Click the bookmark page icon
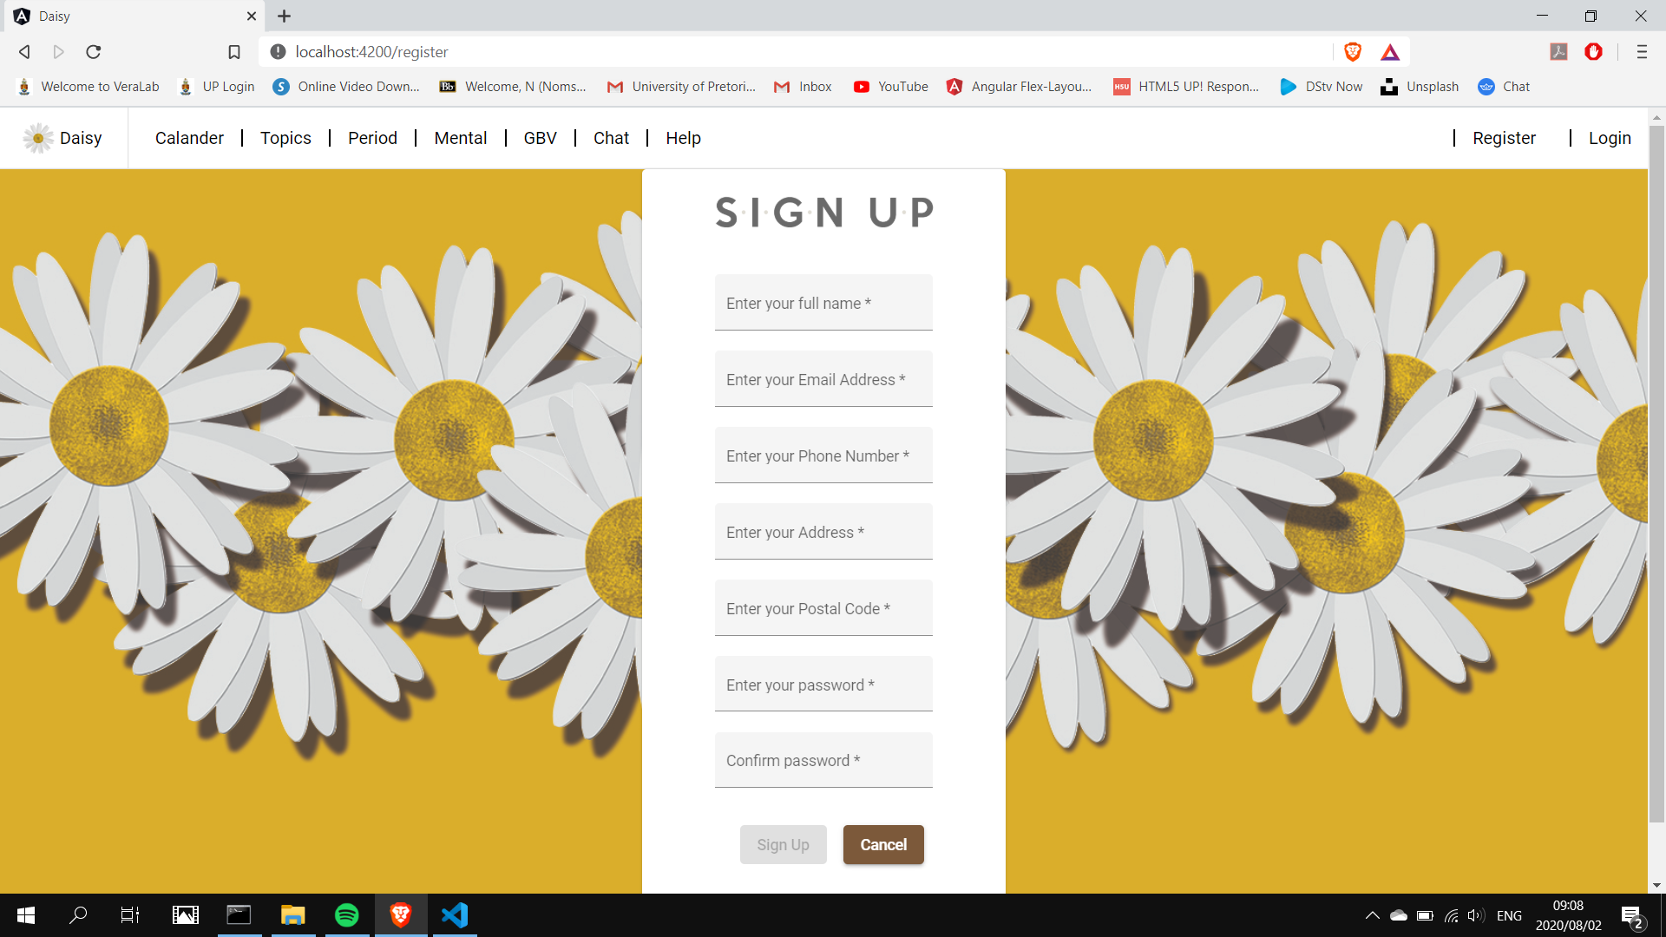 pos(234,52)
